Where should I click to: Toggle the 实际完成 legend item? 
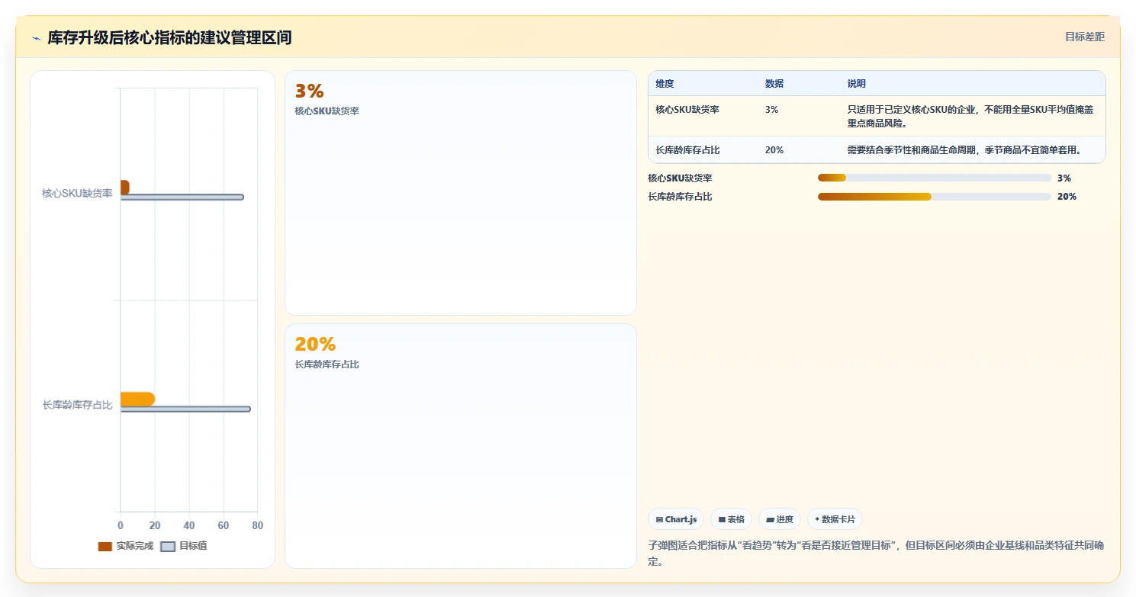(x=126, y=546)
